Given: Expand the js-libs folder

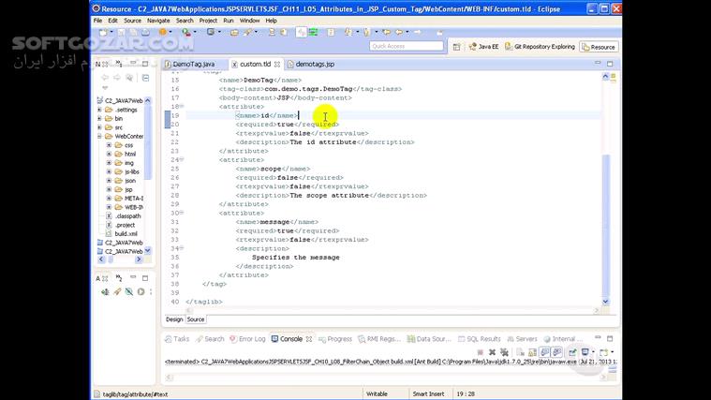Looking at the screenshot, I should click(109, 171).
